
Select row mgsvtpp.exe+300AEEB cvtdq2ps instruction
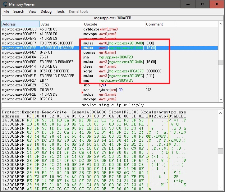tap(110, 29)
